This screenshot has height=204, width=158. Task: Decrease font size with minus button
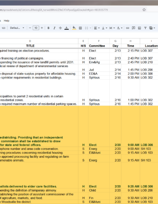pos(30,28)
